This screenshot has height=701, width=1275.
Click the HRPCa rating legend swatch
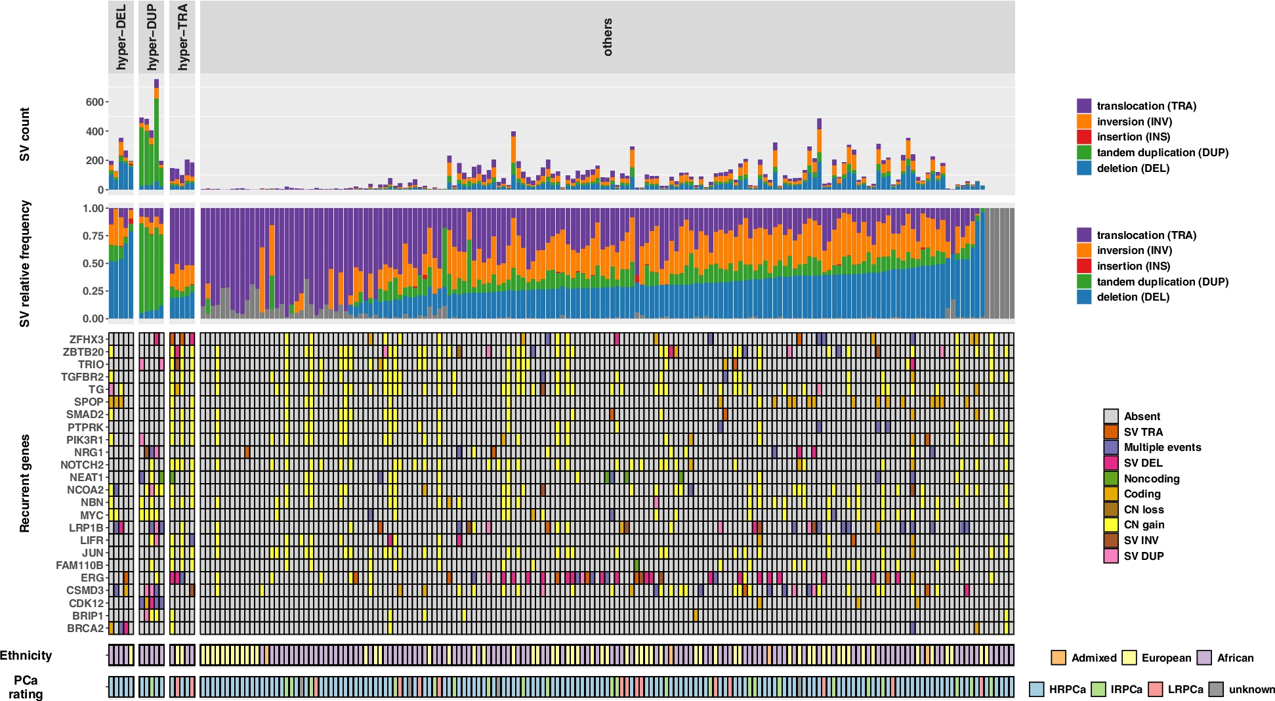point(1036,689)
